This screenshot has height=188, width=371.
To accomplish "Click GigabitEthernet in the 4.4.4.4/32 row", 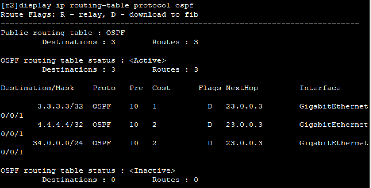I will point(334,125).
